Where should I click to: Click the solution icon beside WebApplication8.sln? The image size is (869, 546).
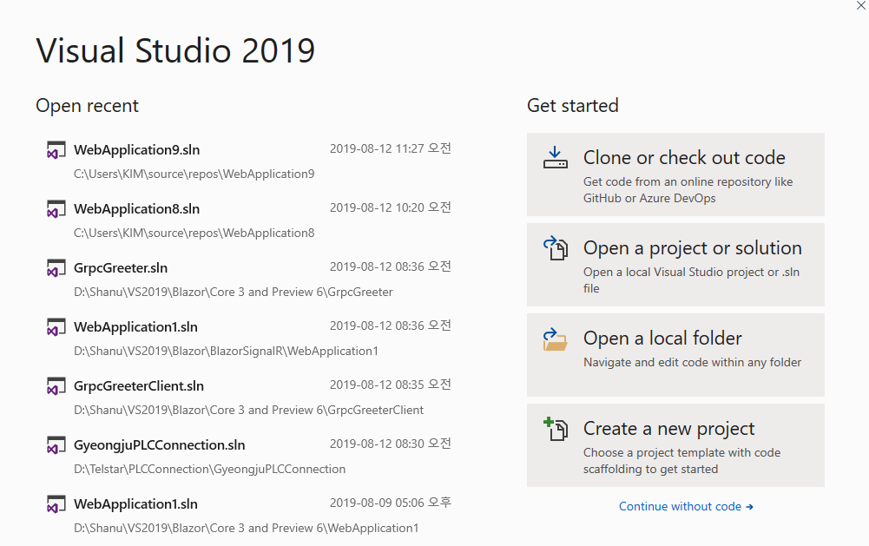(x=56, y=209)
